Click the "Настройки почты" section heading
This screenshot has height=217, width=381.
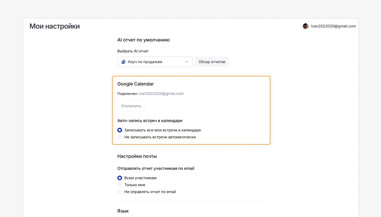137,156
